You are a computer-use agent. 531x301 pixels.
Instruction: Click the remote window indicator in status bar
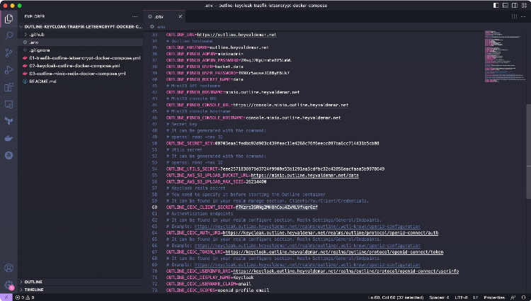[6, 297]
